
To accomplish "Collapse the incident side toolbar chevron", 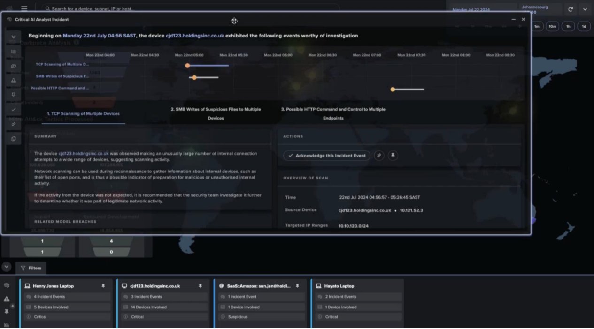I will click(14, 37).
